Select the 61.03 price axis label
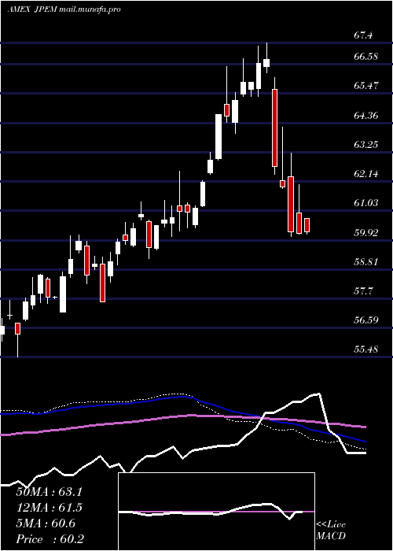The image size is (393, 551). pyautogui.click(x=366, y=203)
